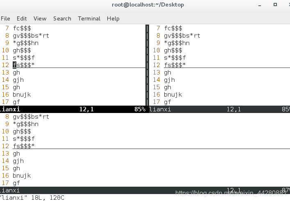Open the Edit menu

pos(22,18)
